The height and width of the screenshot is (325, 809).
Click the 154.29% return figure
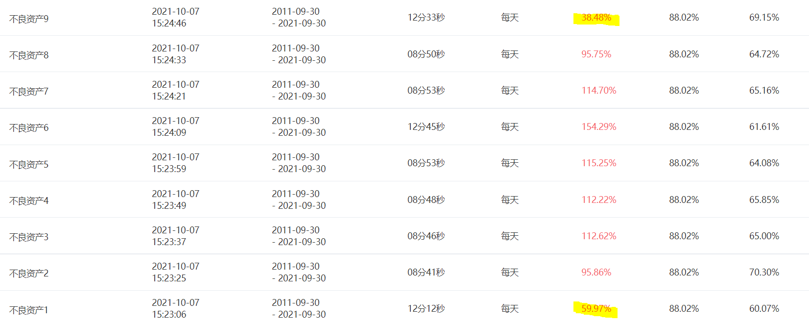tap(598, 127)
